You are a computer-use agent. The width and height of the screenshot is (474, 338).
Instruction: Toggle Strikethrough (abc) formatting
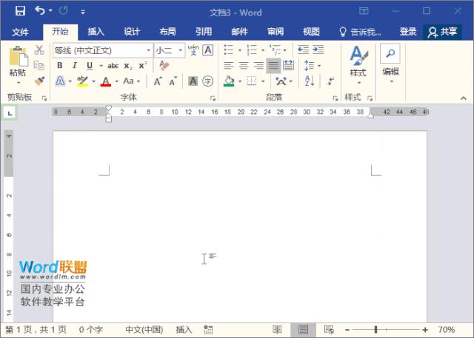(113, 66)
